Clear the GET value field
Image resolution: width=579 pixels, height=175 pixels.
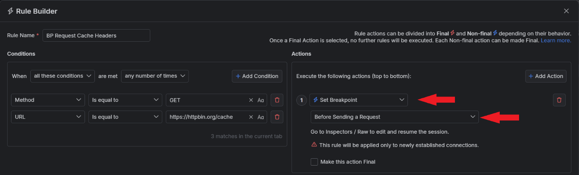(251, 100)
